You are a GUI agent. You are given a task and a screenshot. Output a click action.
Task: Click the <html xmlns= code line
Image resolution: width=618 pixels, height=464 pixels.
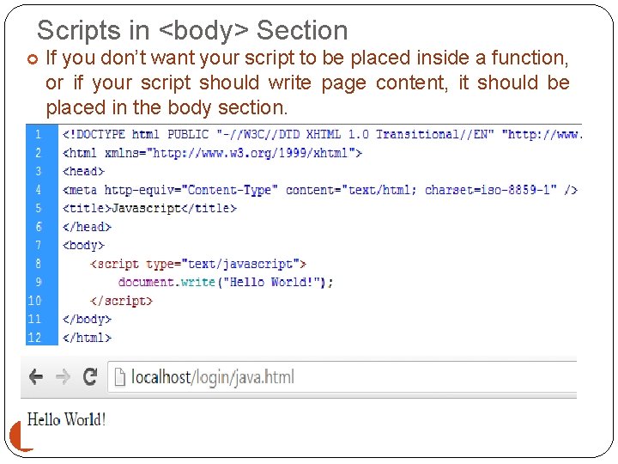tap(212, 153)
